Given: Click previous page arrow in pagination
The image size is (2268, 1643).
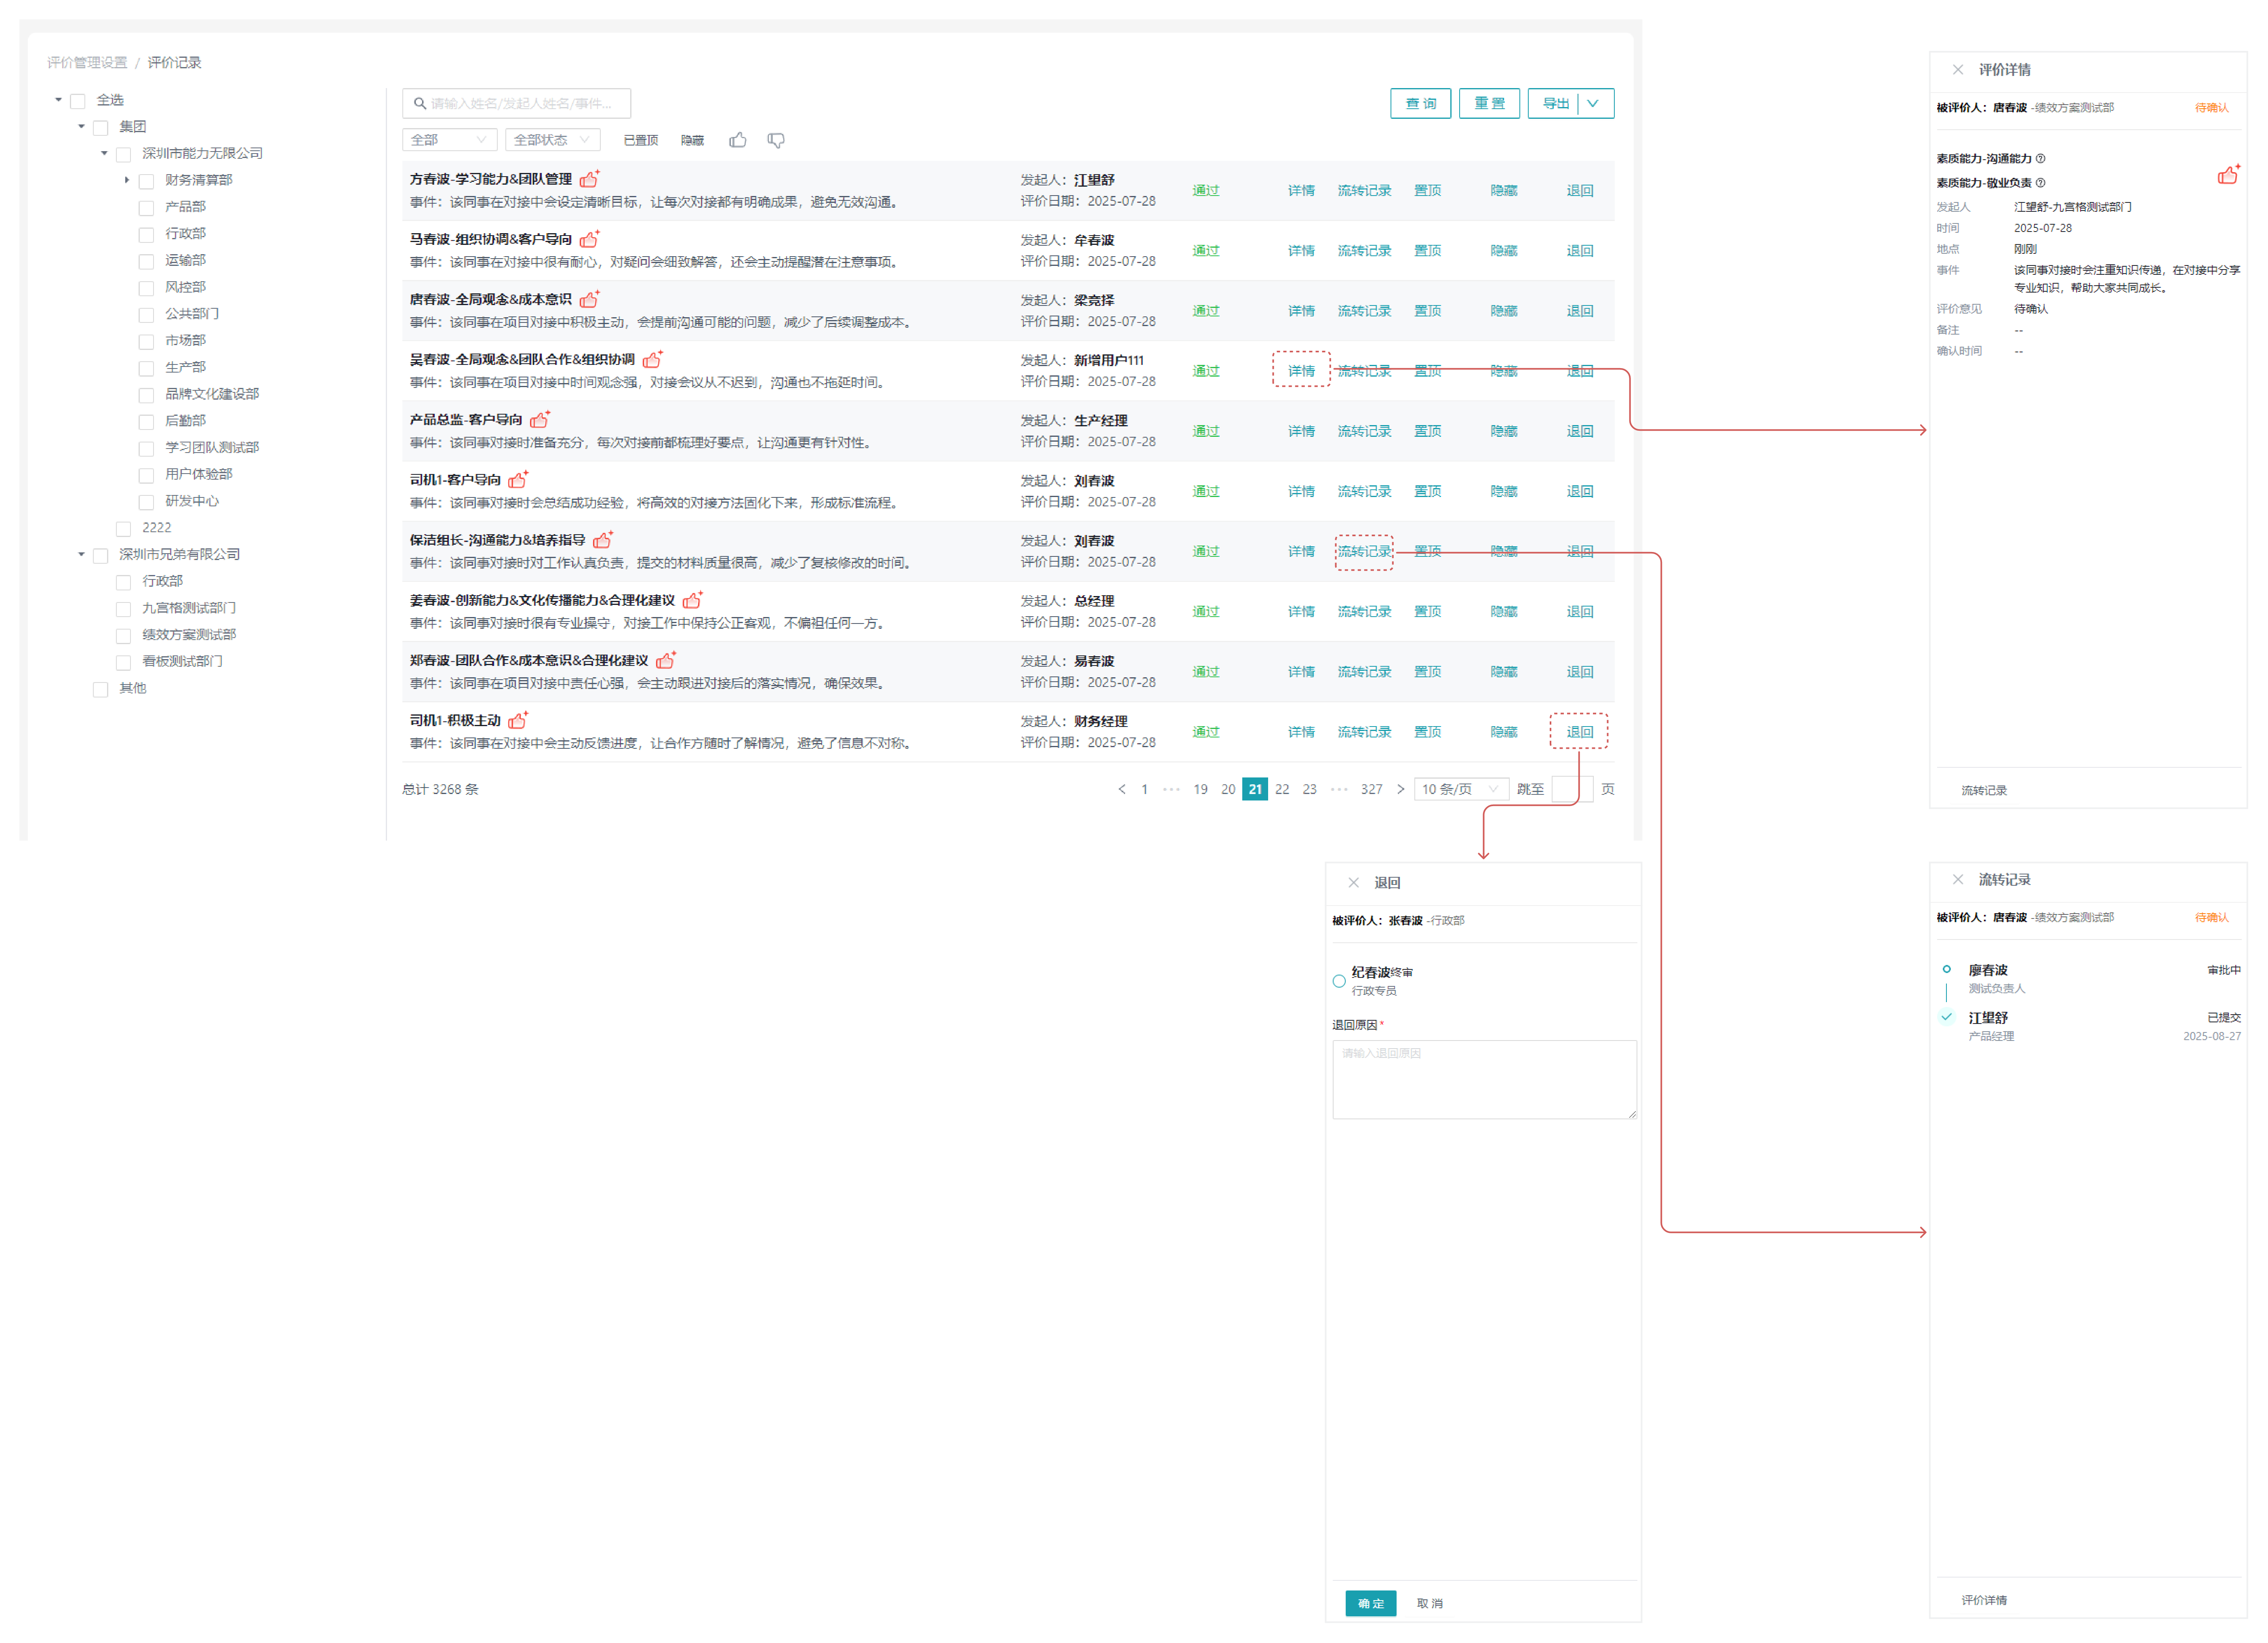Looking at the screenshot, I should coord(1121,789).
